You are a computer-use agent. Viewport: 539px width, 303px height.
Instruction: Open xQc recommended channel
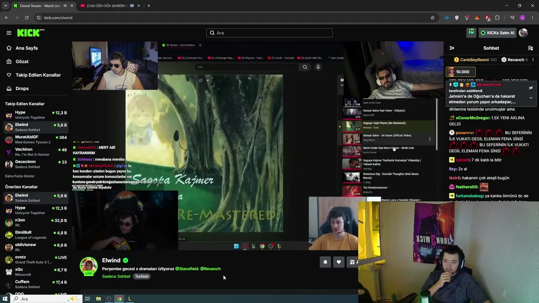coord(35,272)
